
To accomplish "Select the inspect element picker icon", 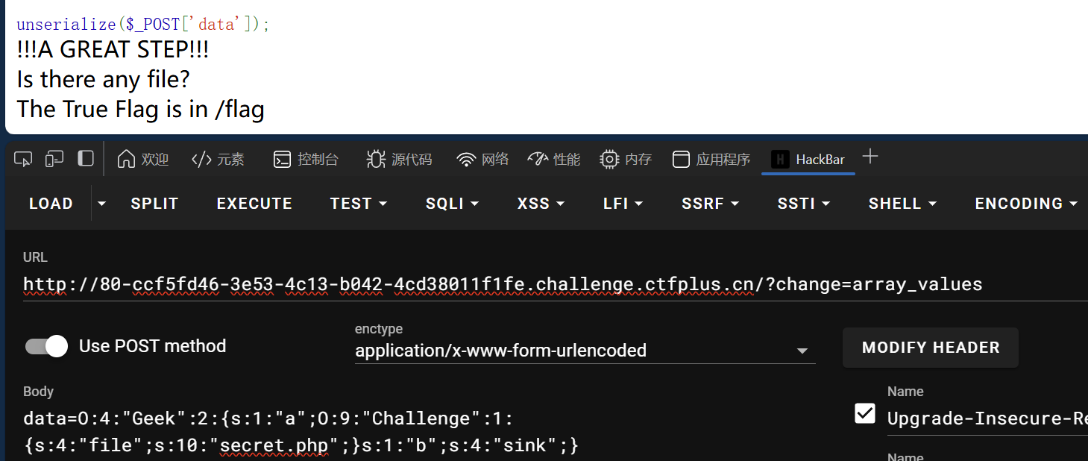I will point(23,159).
